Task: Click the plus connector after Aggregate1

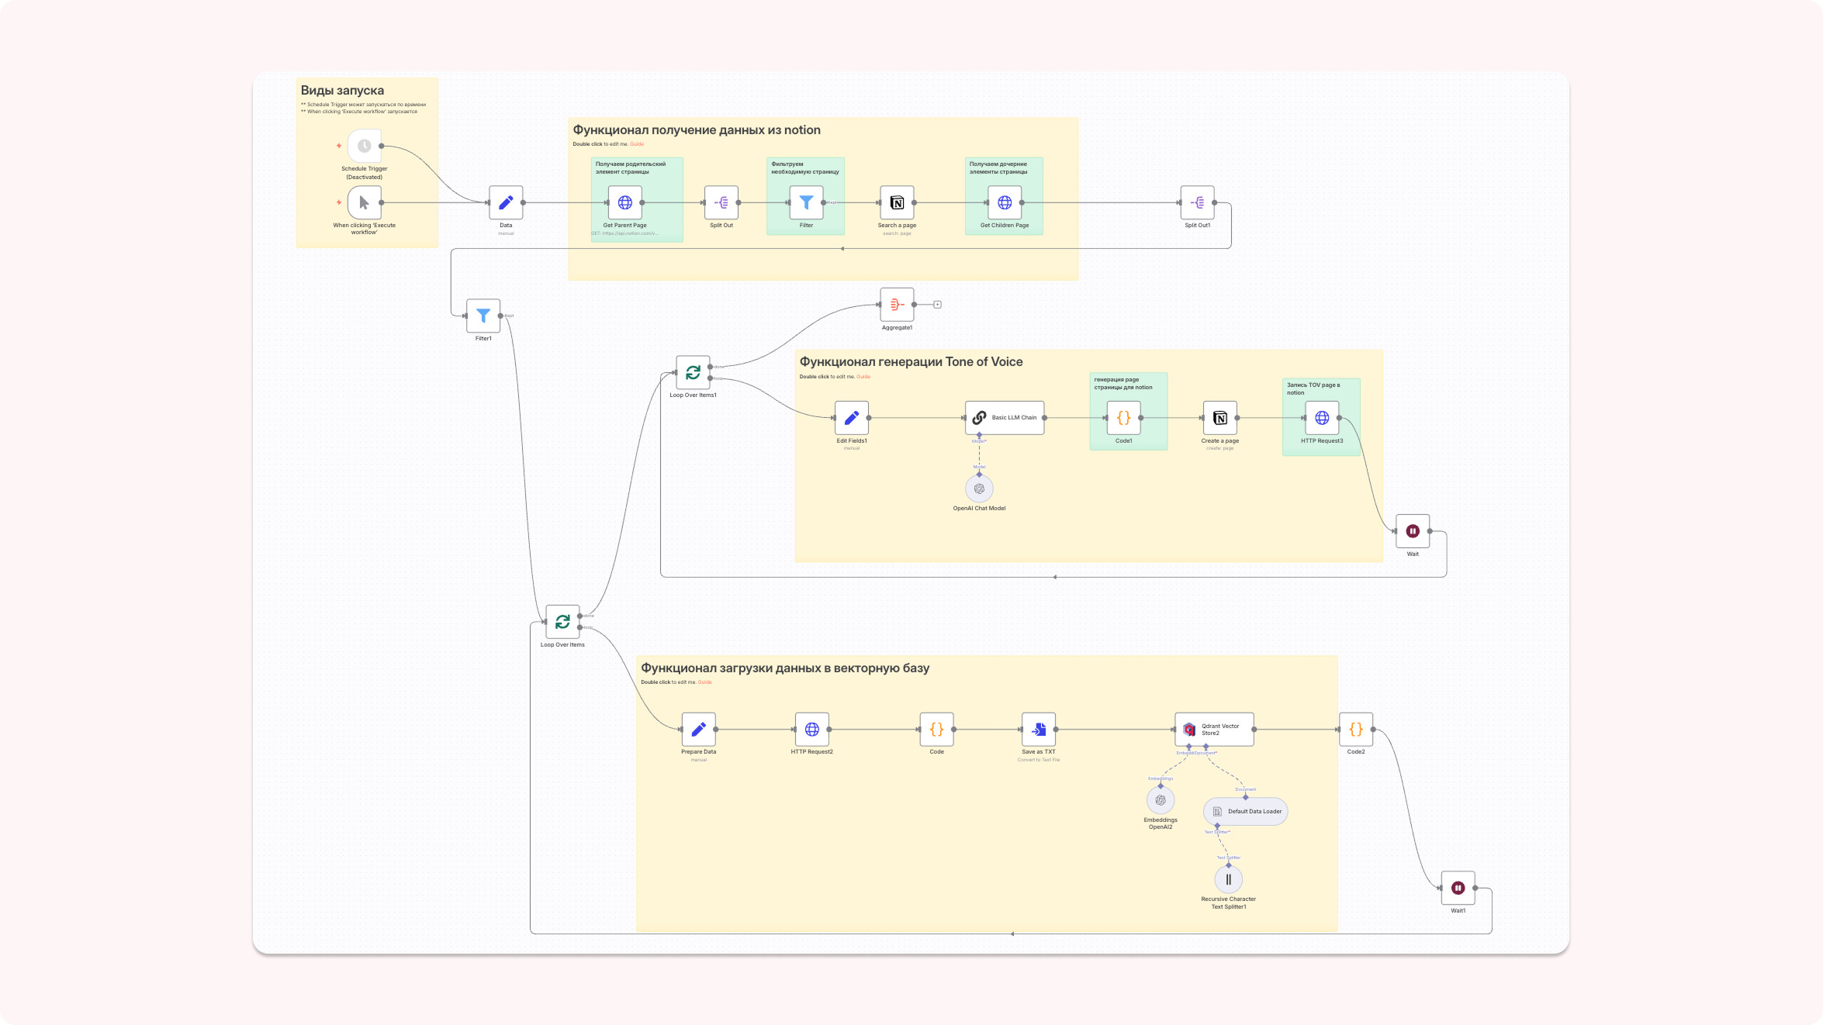Action: (937, 305)
